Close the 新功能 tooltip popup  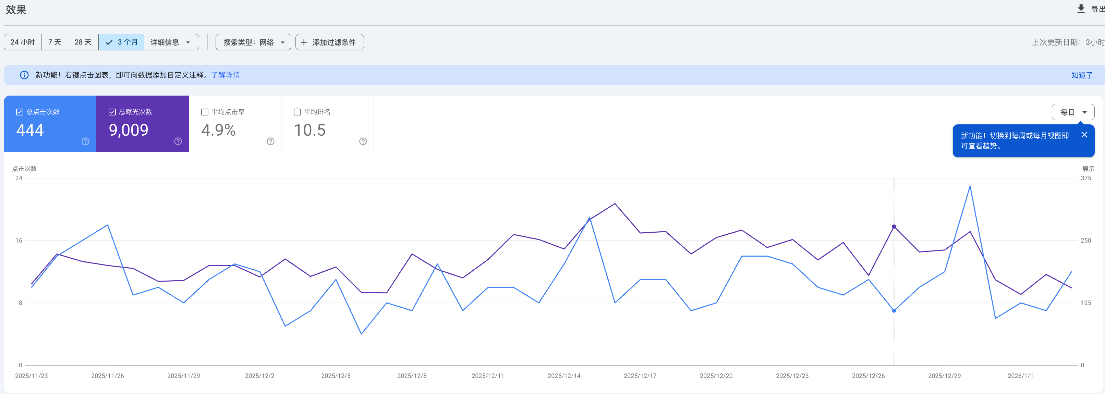[x=1084, y=135]
